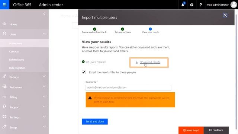Click the Settings gear icon in sidebar
Screen dimensions: 238x134
4,117
